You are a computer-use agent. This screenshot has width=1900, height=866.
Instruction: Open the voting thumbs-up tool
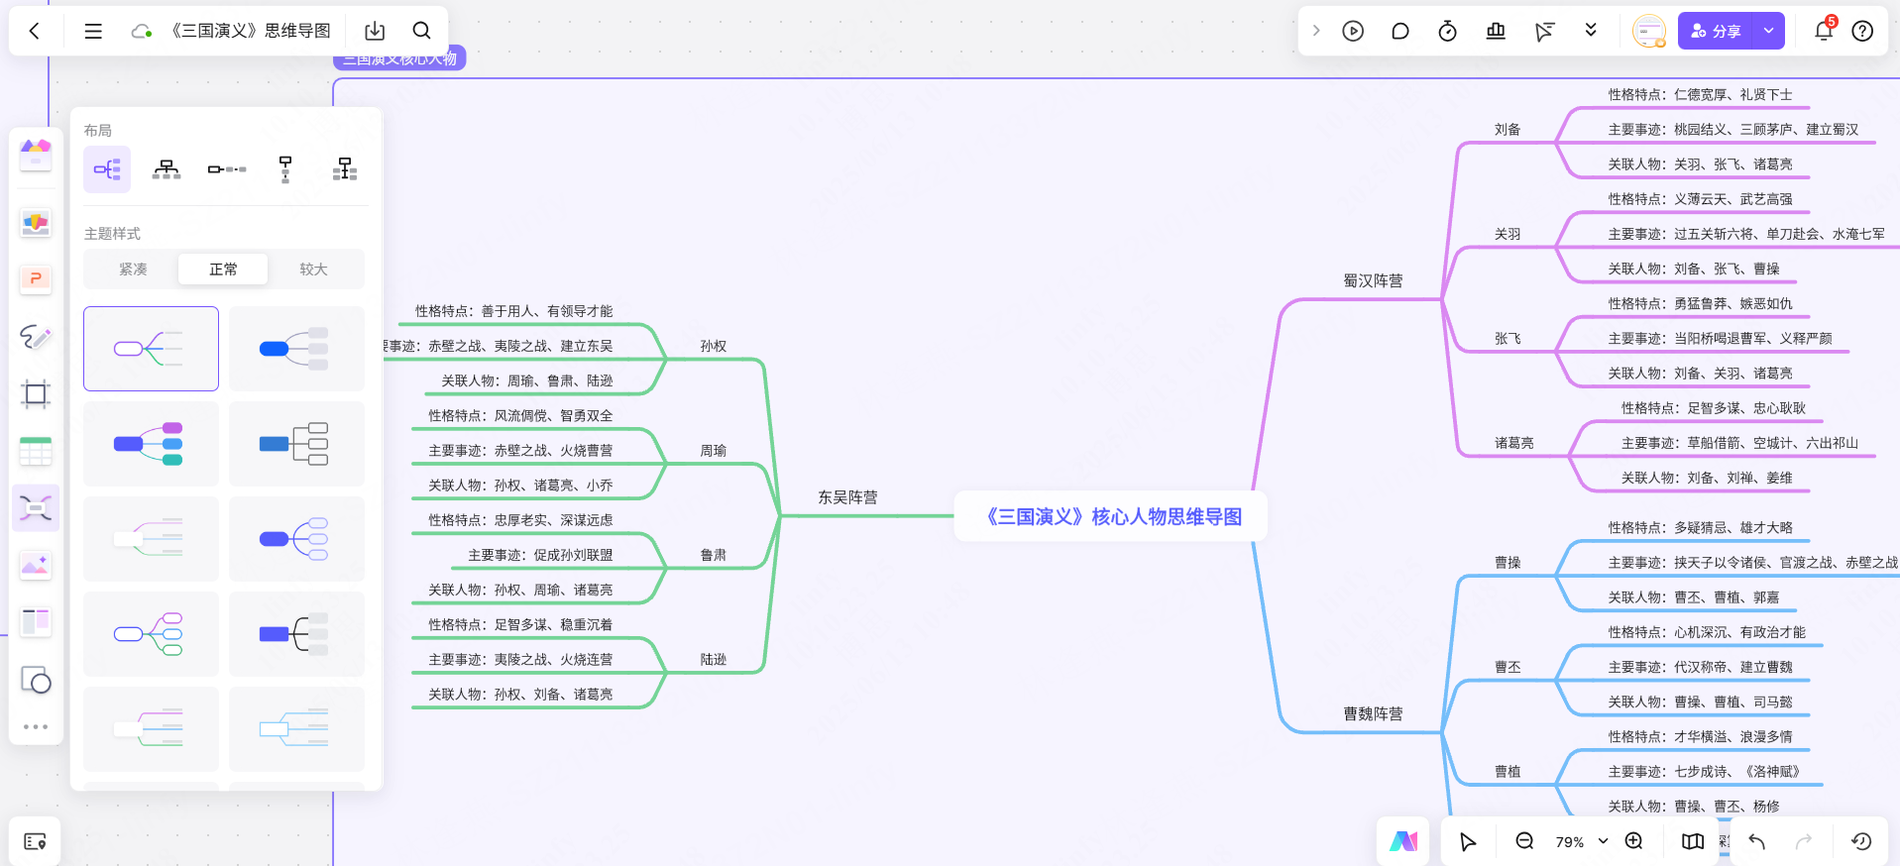click(1496, 31)
